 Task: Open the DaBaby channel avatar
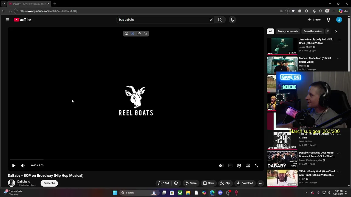tap(12, 183)
